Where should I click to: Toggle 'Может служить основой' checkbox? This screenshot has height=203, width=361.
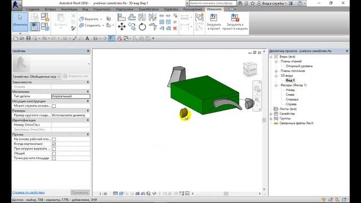(x=54, y=106)
